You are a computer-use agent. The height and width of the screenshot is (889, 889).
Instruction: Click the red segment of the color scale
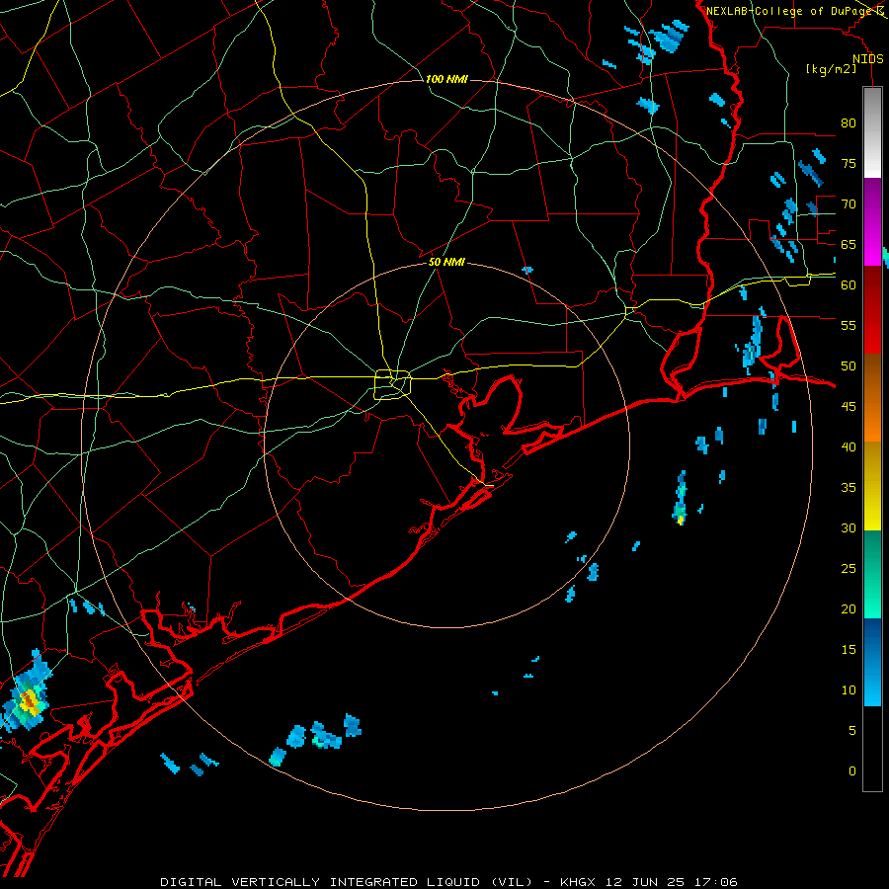(x=872, y=309)
